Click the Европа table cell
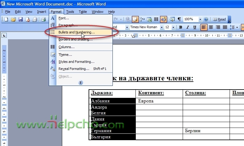This screenshot has width=244, height=146. 159,101
